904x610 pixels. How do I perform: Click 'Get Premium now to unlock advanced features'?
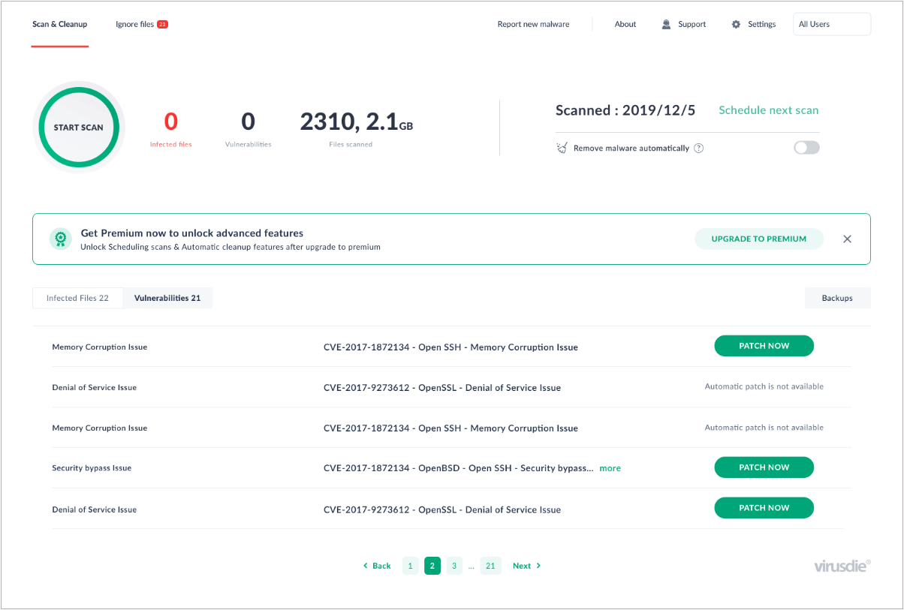(x=192, y=233)
